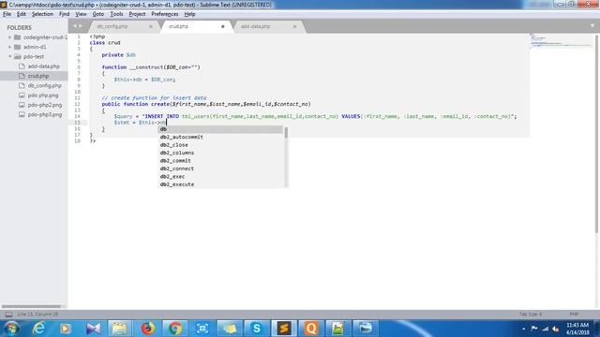
Task: Choose db2_execute autocomplete suggestion
Action: tap(221, 184)
